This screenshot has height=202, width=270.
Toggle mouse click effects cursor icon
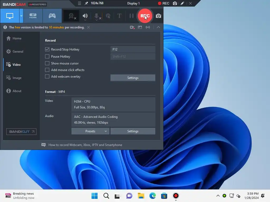108,16
